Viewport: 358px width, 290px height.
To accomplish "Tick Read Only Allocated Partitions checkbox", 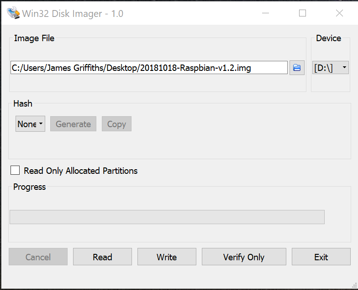I will point(15,170).
